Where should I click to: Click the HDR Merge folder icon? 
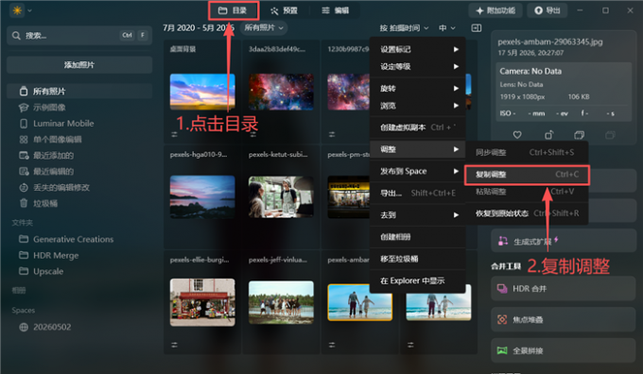click(24, 255)
